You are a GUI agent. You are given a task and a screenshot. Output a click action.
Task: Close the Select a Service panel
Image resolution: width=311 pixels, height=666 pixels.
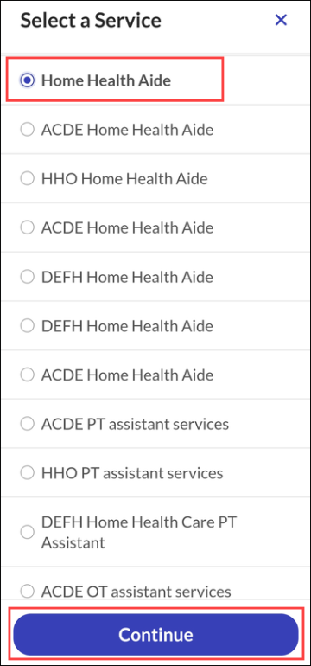point(281,20)
